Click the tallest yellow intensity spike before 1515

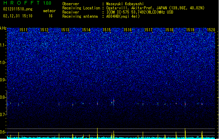click(97, 133)
